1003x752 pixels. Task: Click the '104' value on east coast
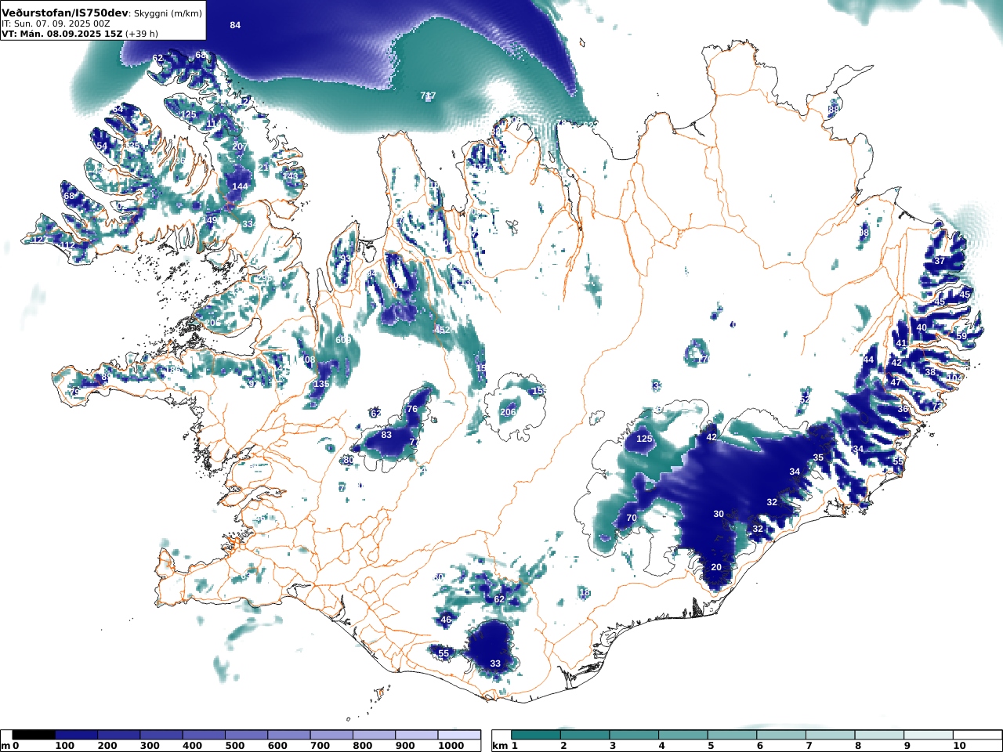tap(954, 378)
